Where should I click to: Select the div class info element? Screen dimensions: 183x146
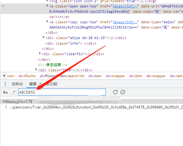click(x=71, y=43)
